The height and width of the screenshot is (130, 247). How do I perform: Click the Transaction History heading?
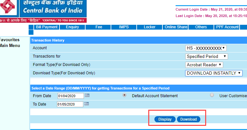point(48,40)
